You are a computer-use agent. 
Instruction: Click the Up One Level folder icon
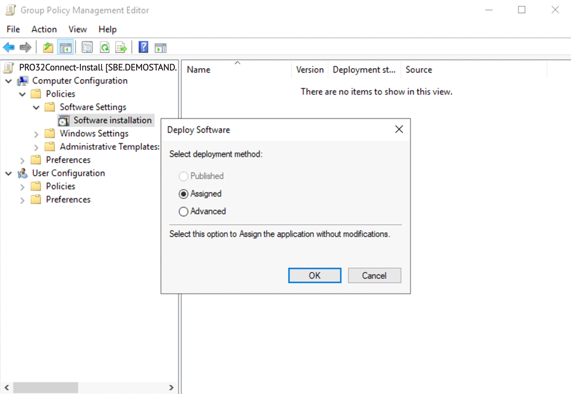(x=48, y=47)
